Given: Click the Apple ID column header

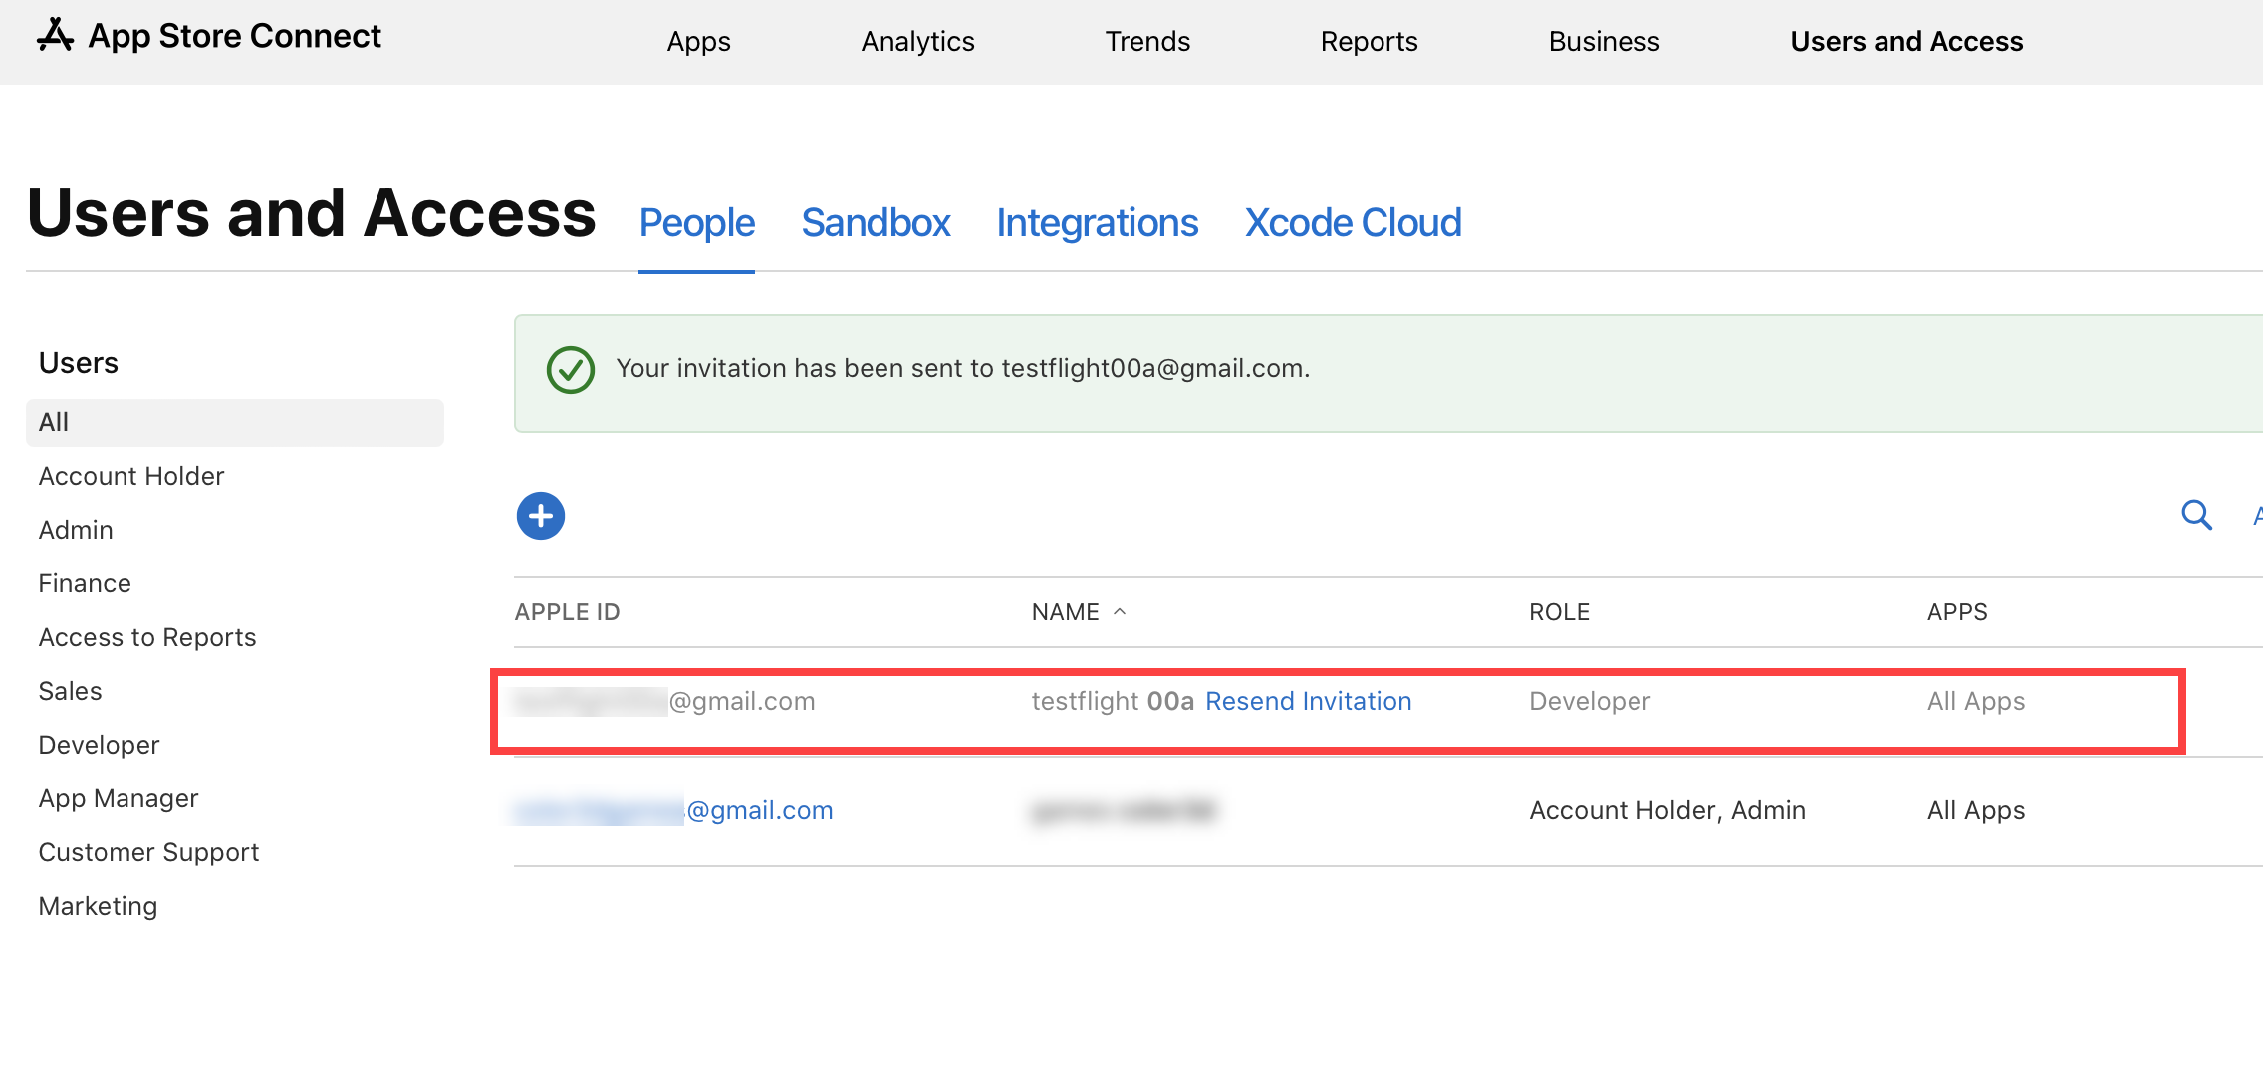Looking at the screenshot, I should (x=567, y=612).
